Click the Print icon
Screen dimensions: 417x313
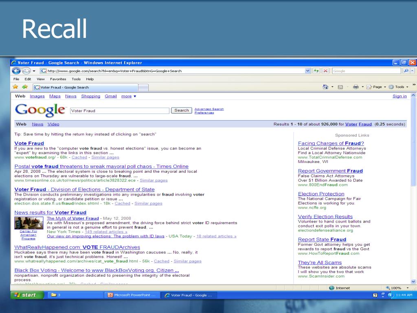point(356,87)
